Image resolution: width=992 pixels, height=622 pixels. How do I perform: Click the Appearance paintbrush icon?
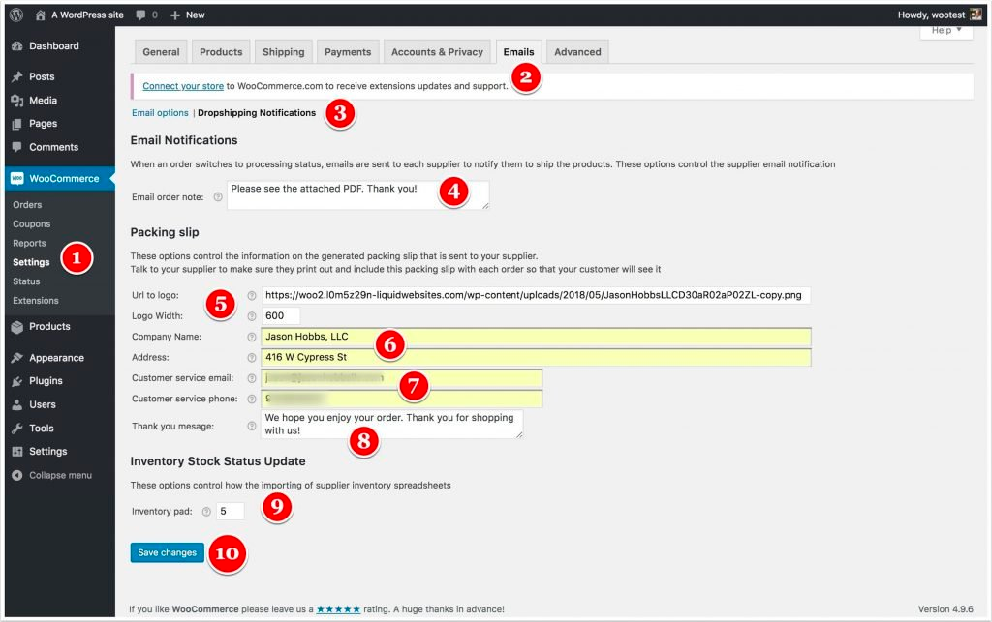[x=17, y=358]
